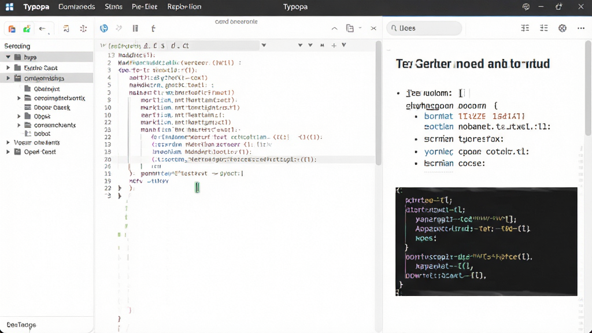Select the "Opeil Cerstt" tree item
592x333 pixels.
[x=40, y=152]
